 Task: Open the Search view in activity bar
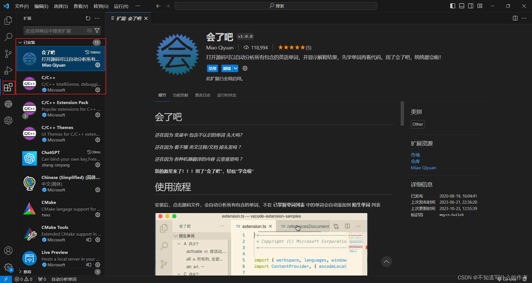(8, 37)
